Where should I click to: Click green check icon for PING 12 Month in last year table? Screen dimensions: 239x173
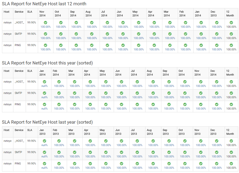[x=231, y=164]
